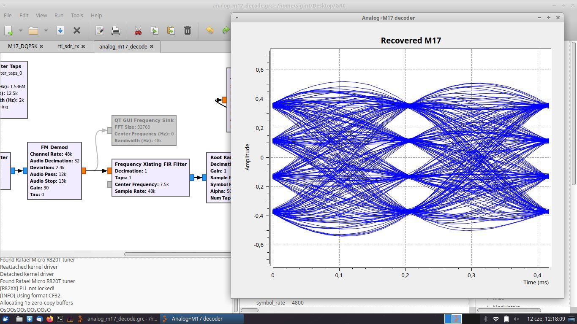The image size is (577, 324).
Task: Click the 'Recovered M17' plot title
Action: pos(411,40)
